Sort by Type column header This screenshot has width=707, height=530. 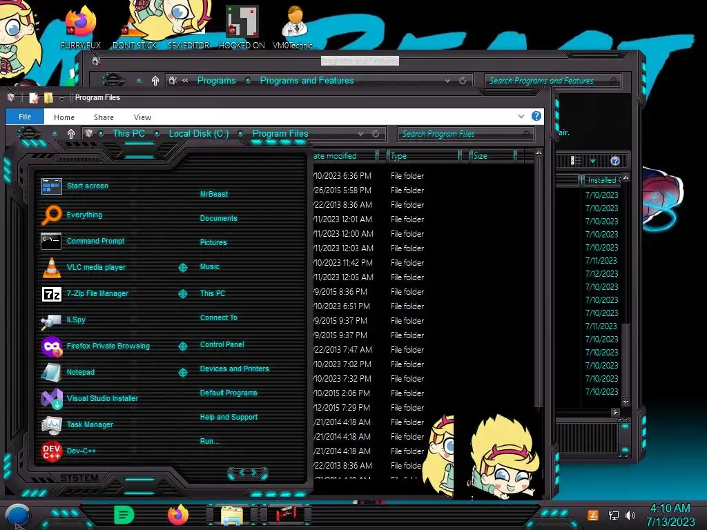pyautogui.click(x=424, y=156)
